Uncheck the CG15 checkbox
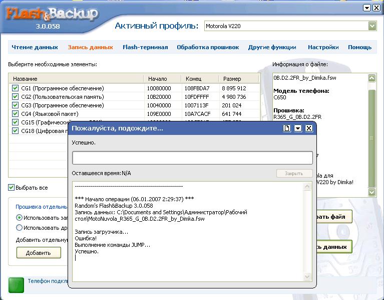The height and width of the screenshot is (300, 384). tap(15, 122)
